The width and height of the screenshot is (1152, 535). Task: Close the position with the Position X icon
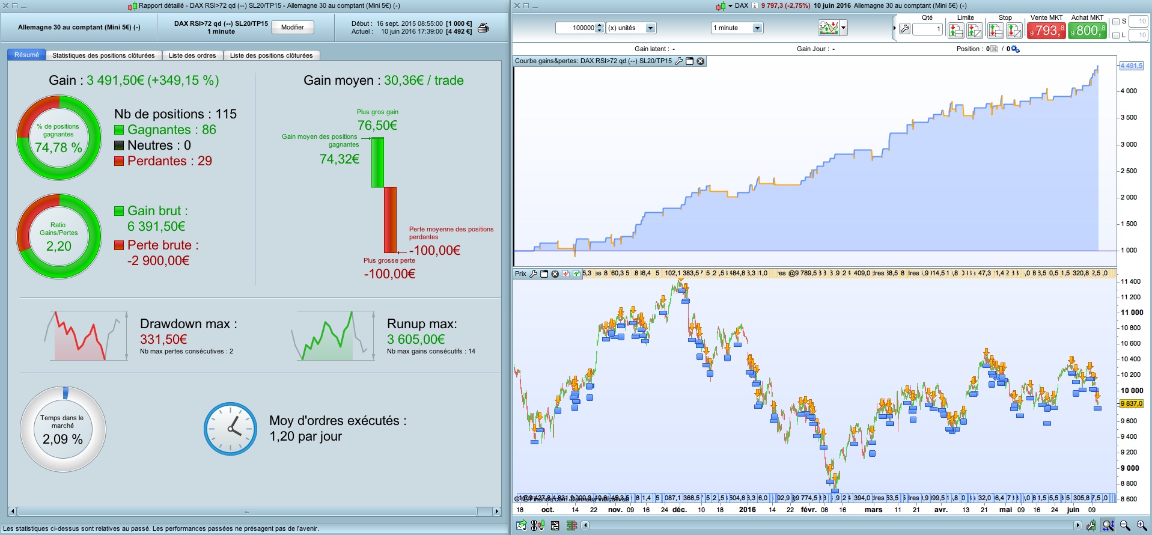pos(994,49)
